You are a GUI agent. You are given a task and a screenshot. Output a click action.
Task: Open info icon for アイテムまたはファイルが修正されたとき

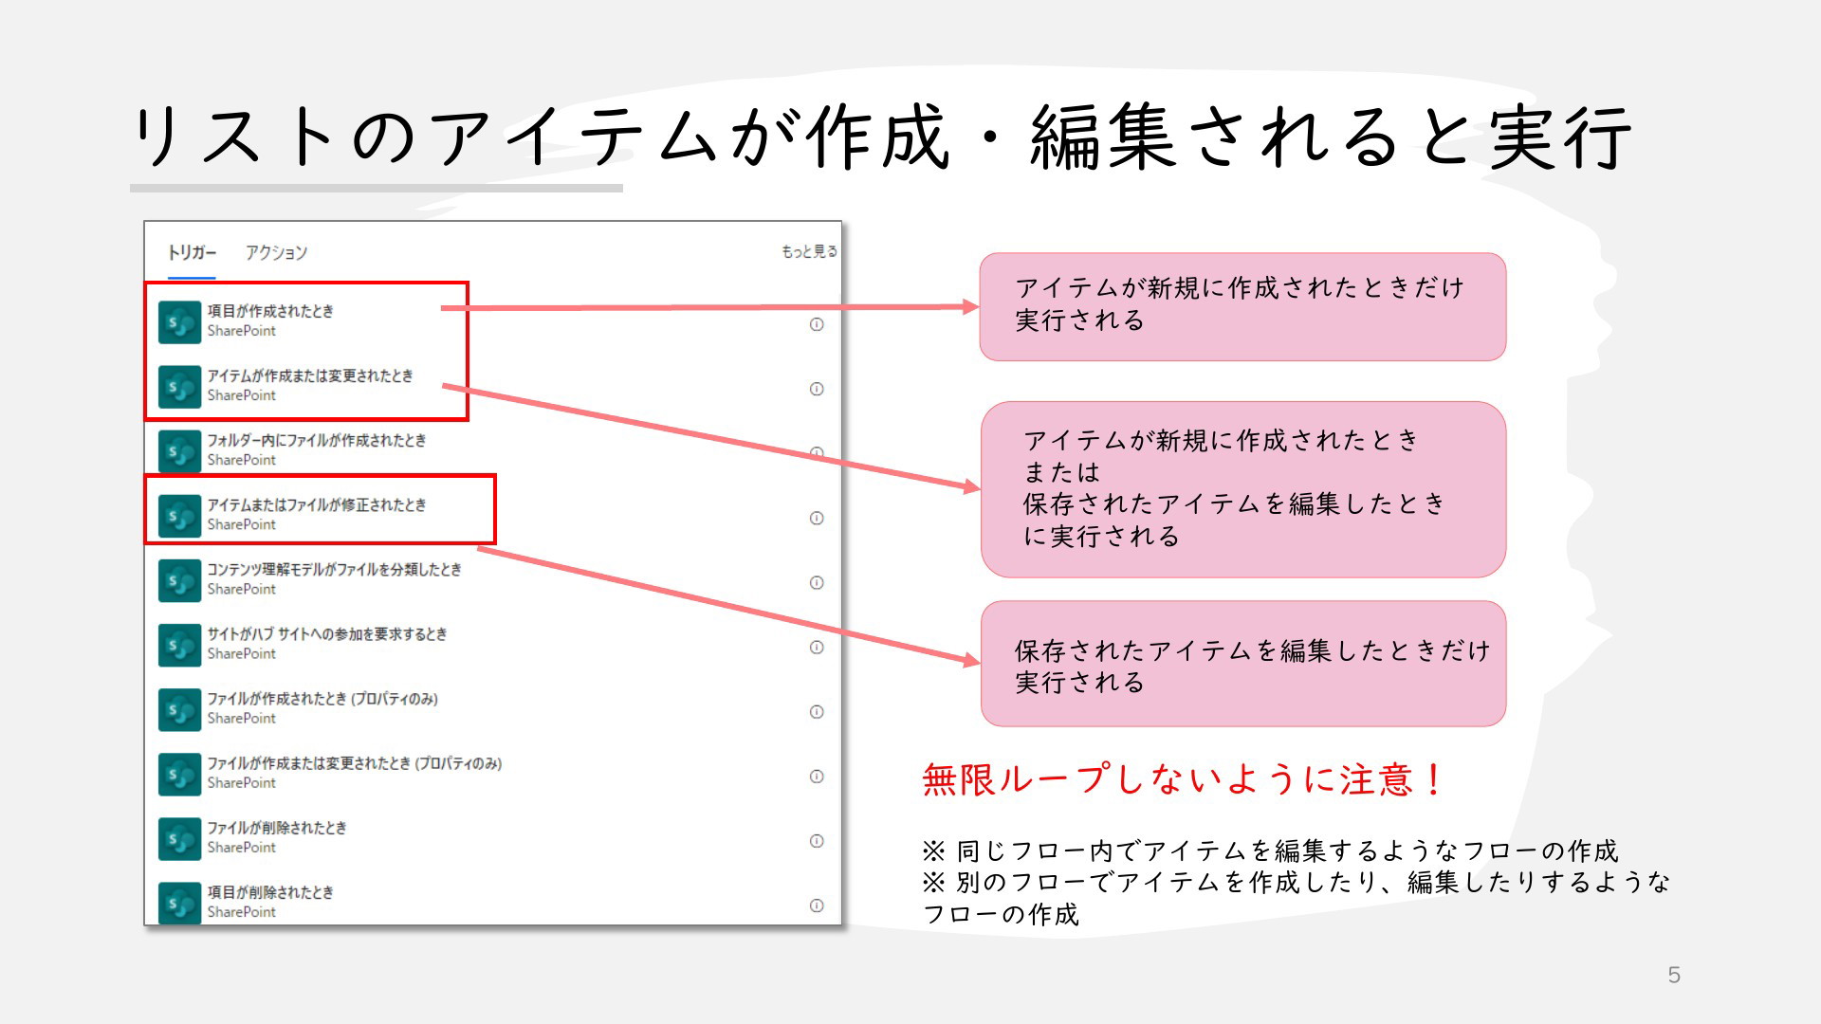(817, 518)
